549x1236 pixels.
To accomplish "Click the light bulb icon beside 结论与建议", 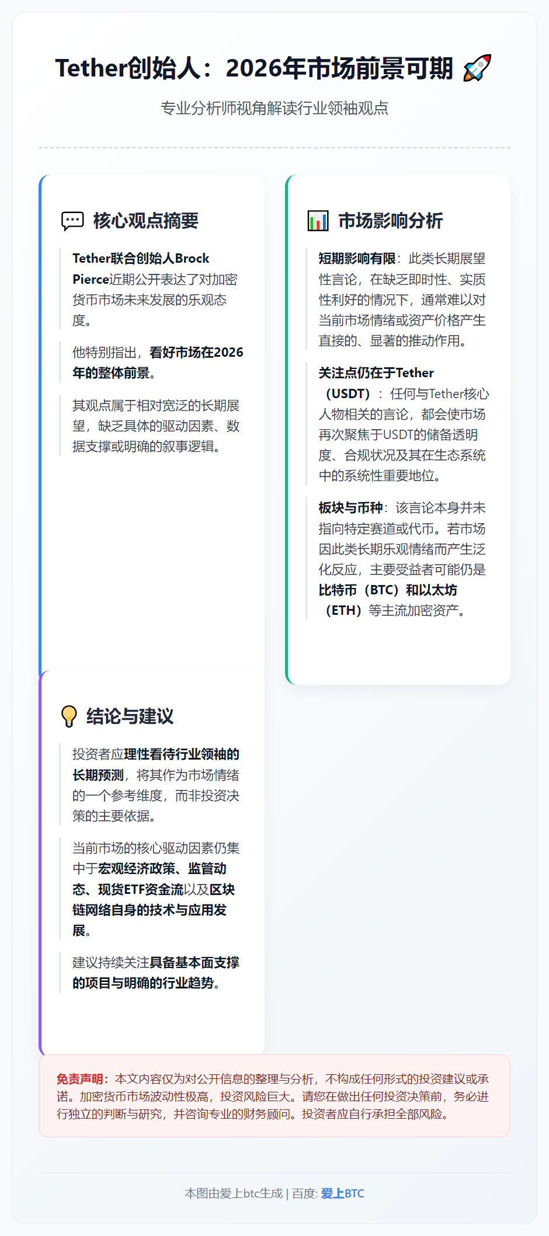I will (x=69, y=716).
